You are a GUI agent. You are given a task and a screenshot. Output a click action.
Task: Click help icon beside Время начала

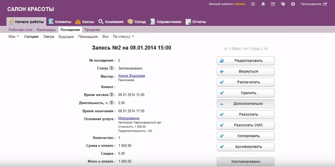pos(111,95)
